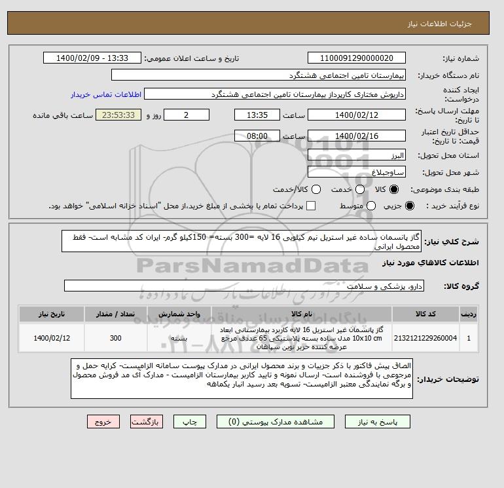The height and width of the screenshot is (488, 504).
Task: Click the request creator name field
Action: pyautogui.click(x=275, y=94)
